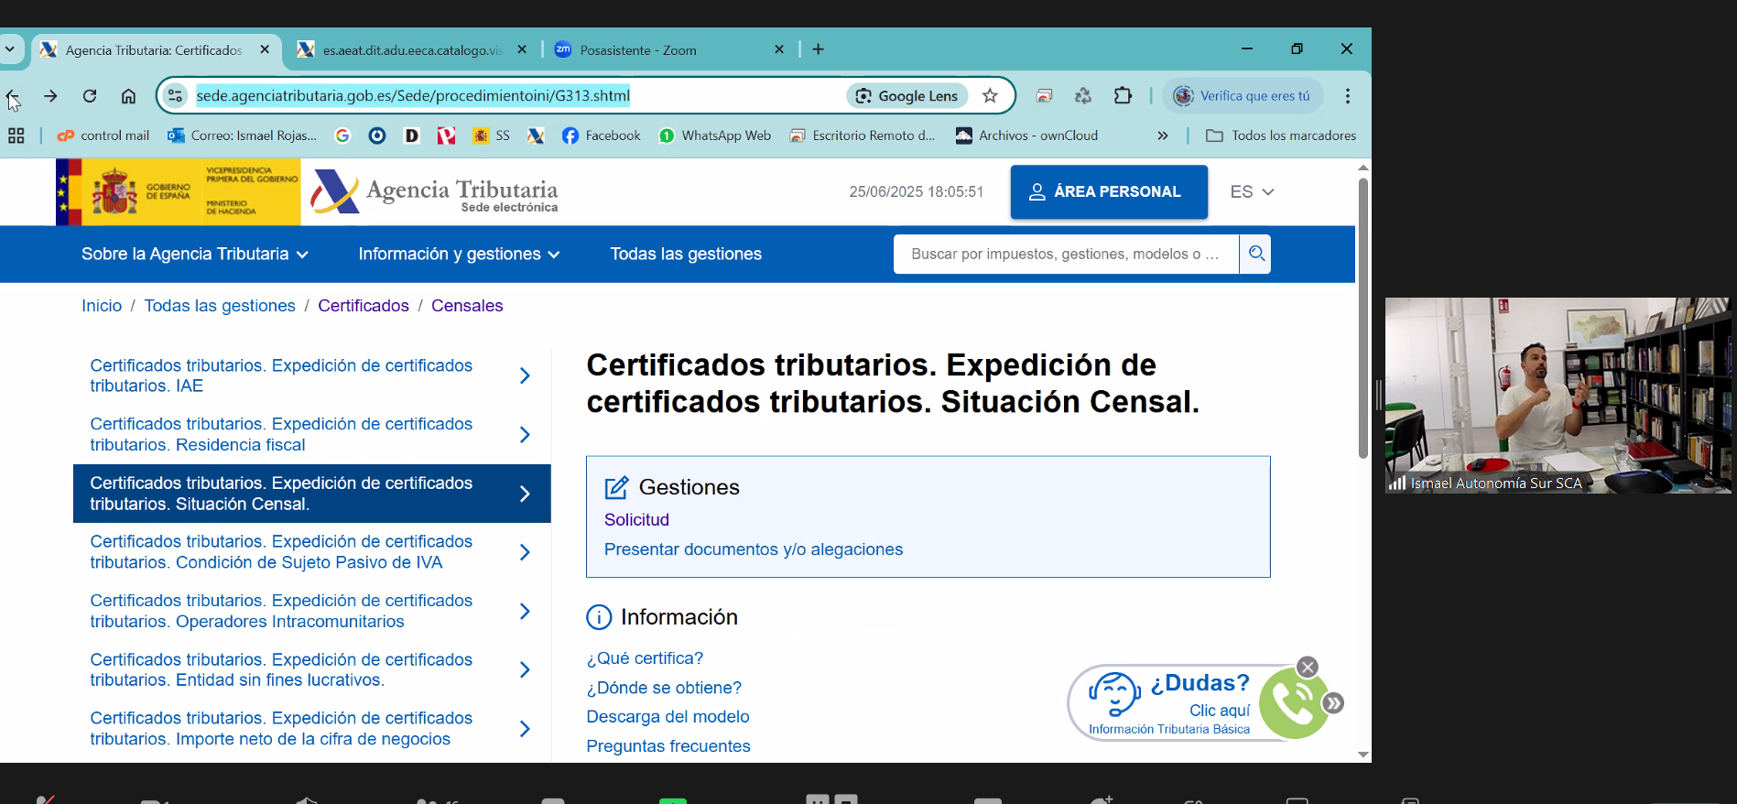Screen dimensions: 1737x804
Task: Expand Información y gestiones menu
Action: click(x=459, y=254)
